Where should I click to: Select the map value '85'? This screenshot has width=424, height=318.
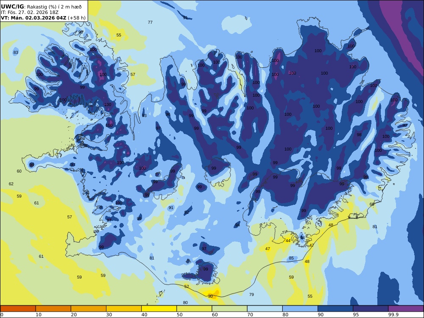click(291, 258)
